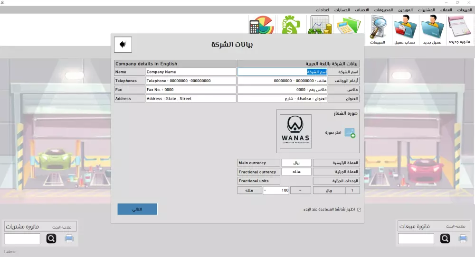Screen dimensions: 475x257
Task: Click the Arabic اسم الشركة name field
Action: tap(282, 72)
